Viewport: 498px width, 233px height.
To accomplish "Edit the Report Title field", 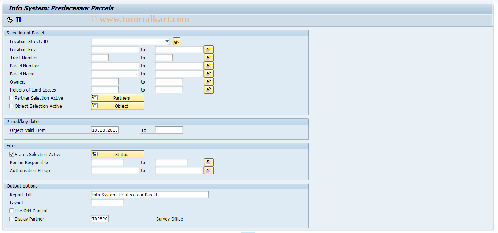I will [150, 195].
